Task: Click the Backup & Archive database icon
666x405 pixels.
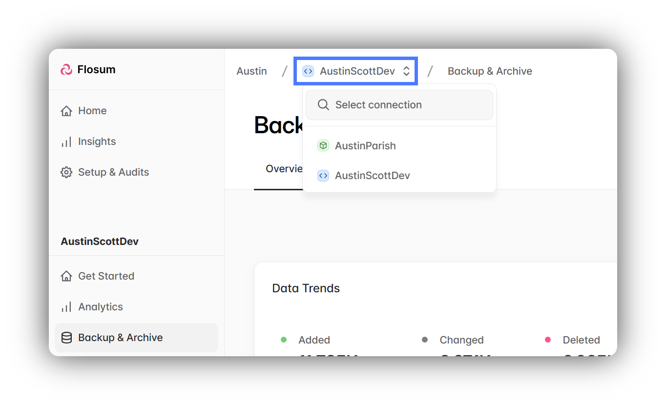Action: pyautogui.click(x=66, y=338)
